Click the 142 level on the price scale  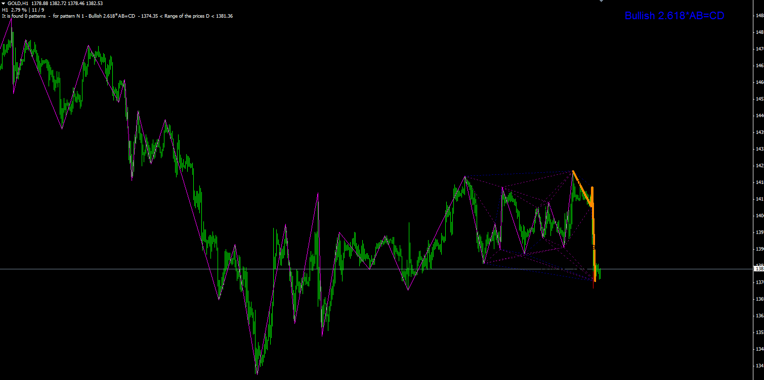[759, 166]
